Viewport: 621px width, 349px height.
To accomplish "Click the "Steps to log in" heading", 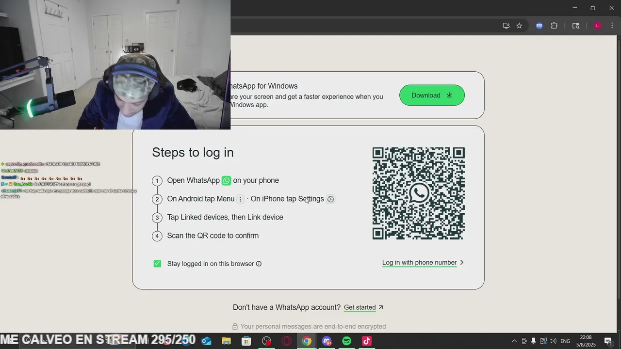I will pyautogui.click(x=193, y=152).
